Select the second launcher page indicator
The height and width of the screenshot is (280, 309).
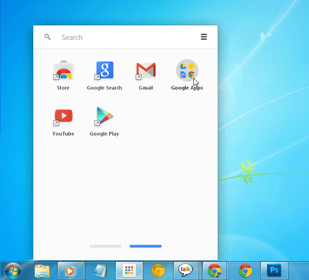[146, 246]
